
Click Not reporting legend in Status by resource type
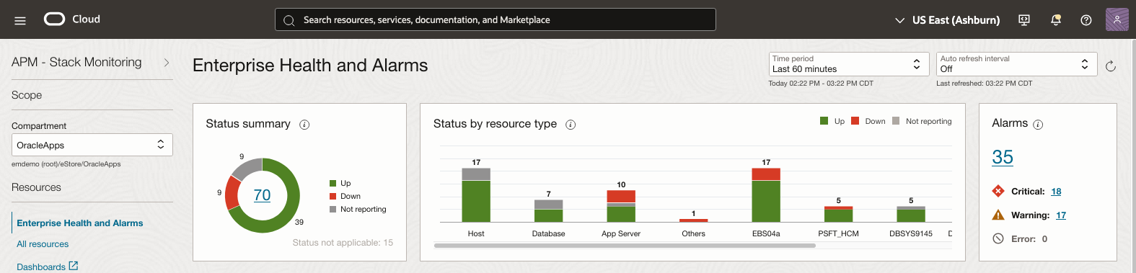click(x=922, y=121)
